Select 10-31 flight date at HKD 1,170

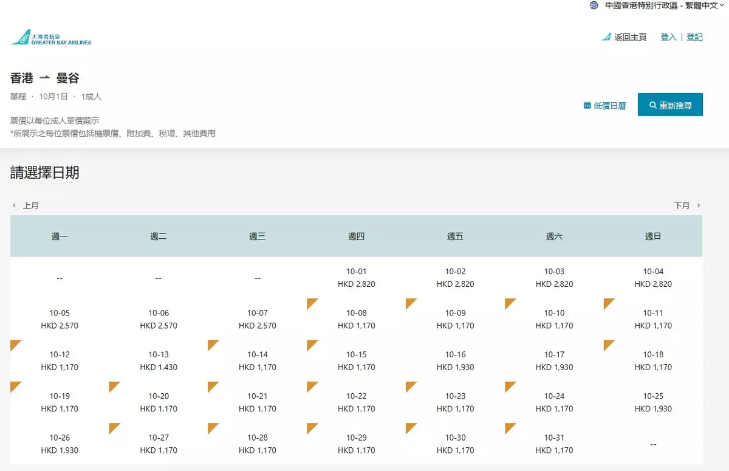[x=554, y=444]
